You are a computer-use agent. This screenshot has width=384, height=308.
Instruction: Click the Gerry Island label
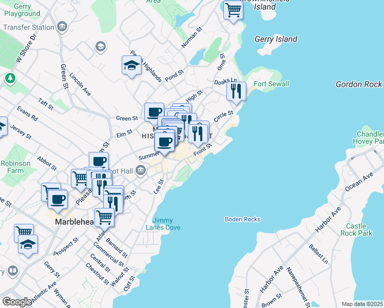276,39
